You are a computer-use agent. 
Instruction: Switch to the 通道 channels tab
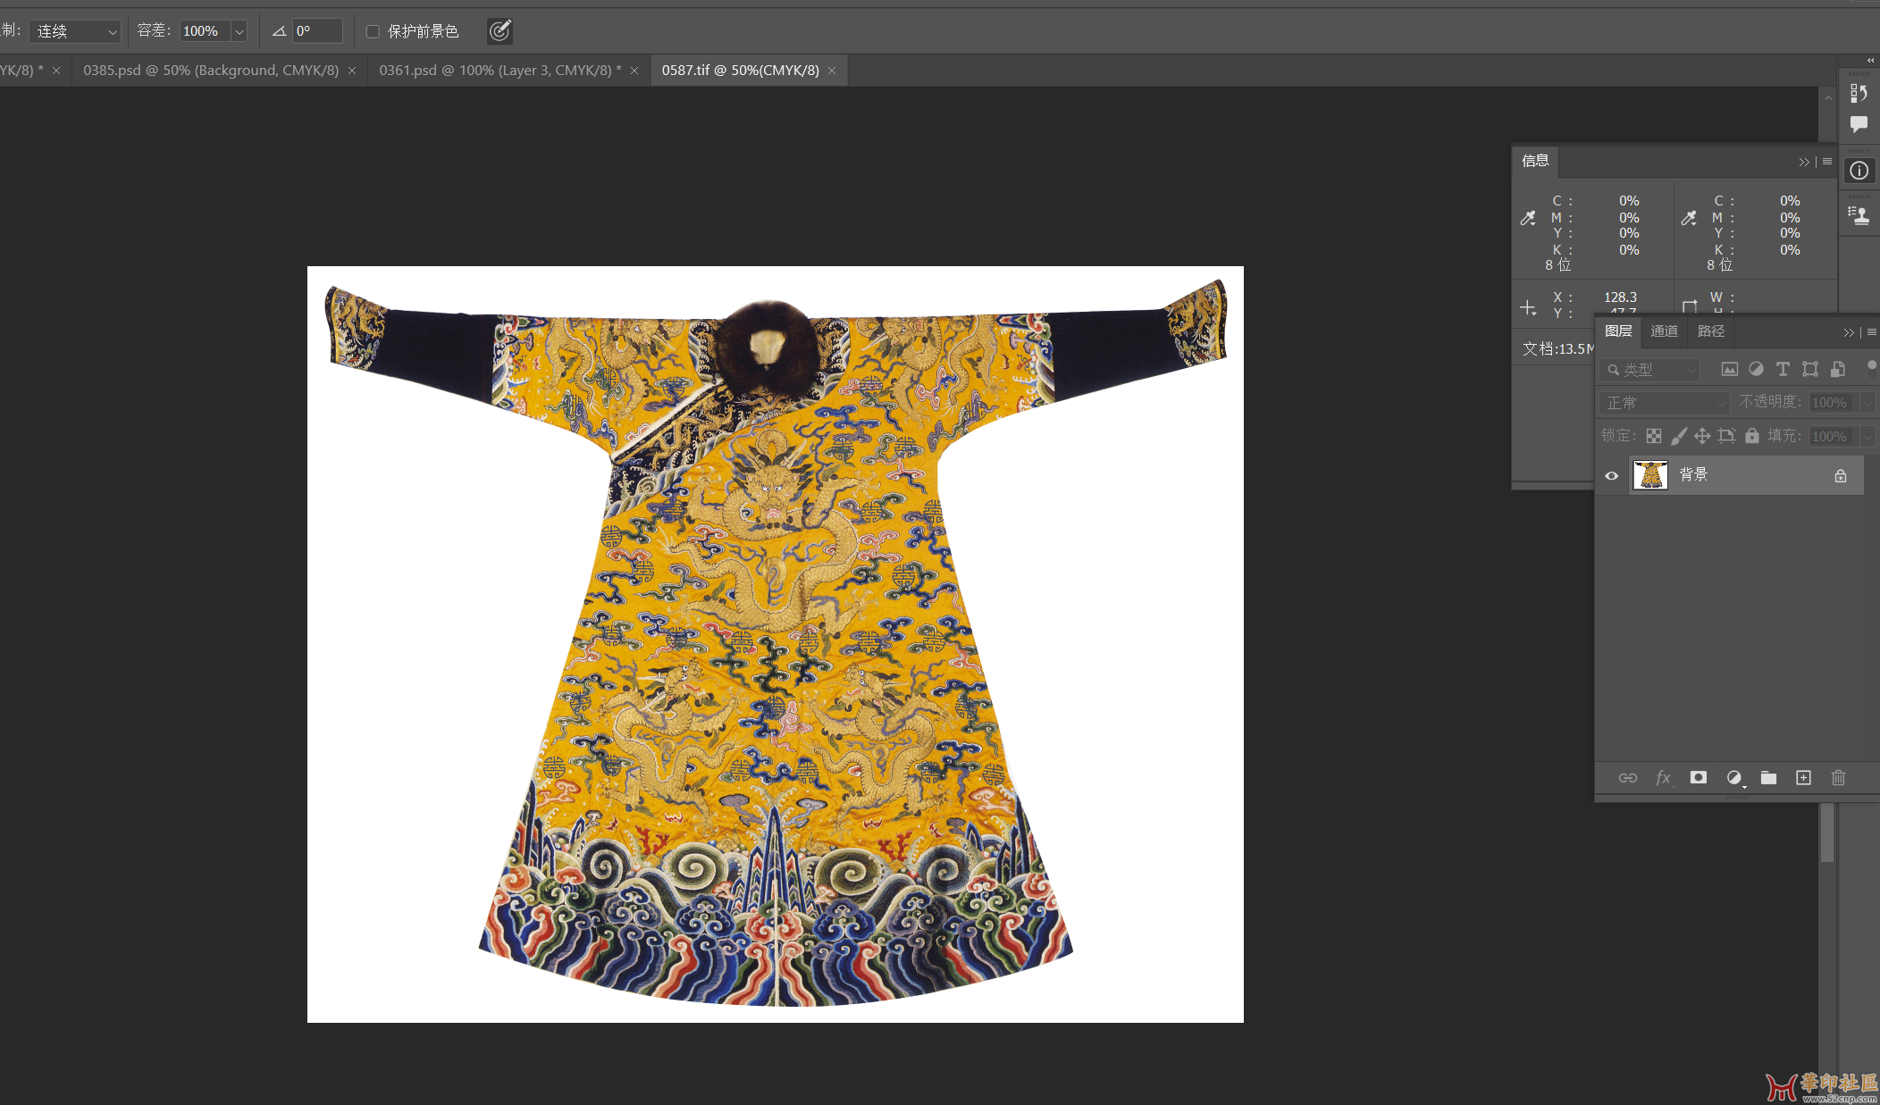pyautogui.click(x=1664, y=331)
